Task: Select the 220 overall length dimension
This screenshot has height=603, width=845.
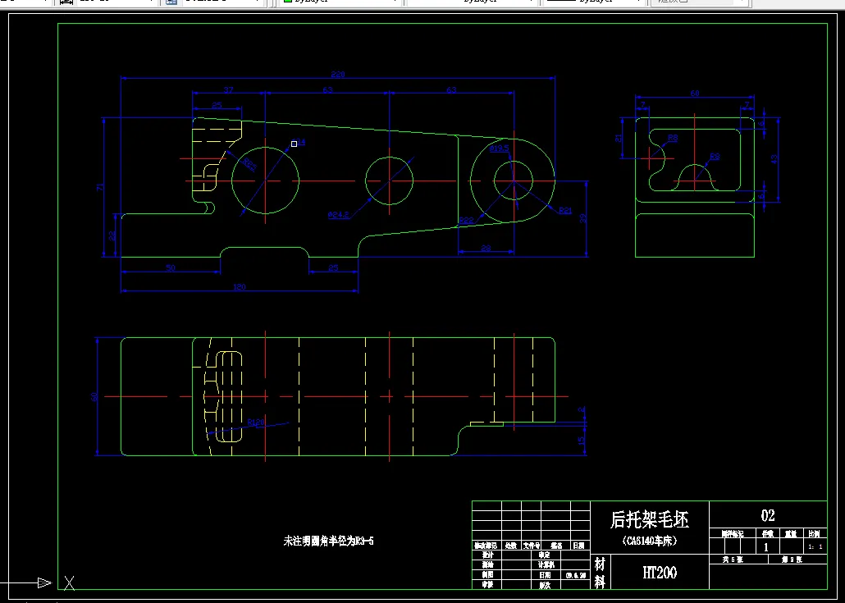Action: [338, 75]
